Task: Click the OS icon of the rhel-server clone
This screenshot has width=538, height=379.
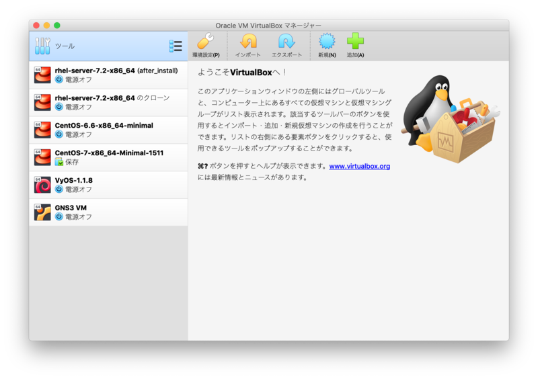Action: tap(42, 103)
